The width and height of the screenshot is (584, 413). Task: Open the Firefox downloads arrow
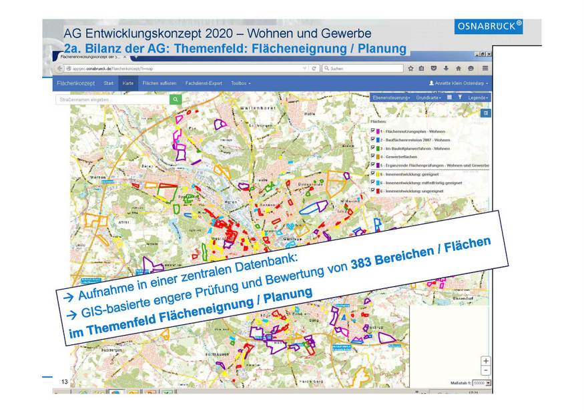coord(447,68)
